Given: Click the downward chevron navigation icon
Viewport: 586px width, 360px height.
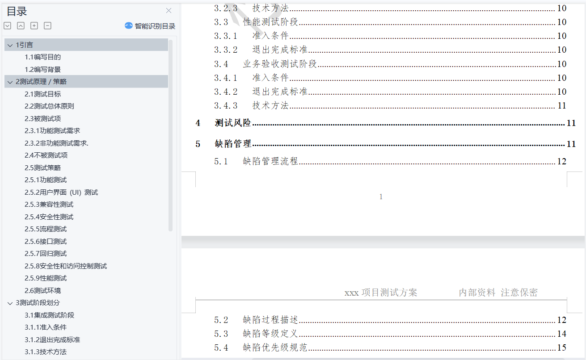Looking at the screenshot, I should coord(7,26).
